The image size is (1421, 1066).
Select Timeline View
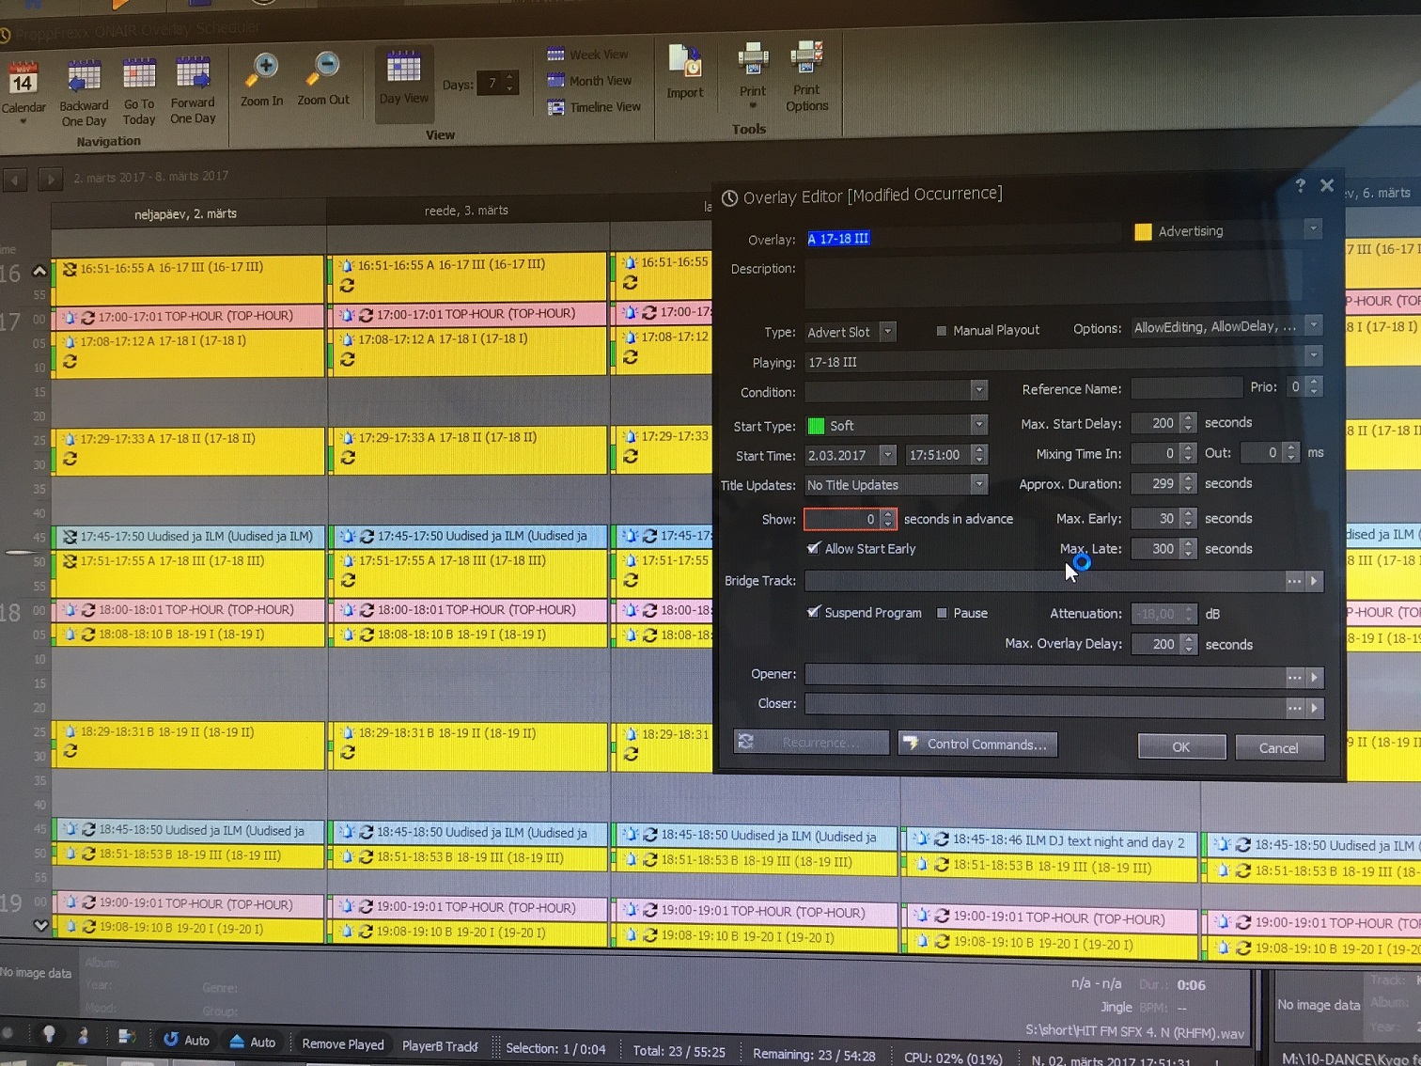(x=594, y=107)
